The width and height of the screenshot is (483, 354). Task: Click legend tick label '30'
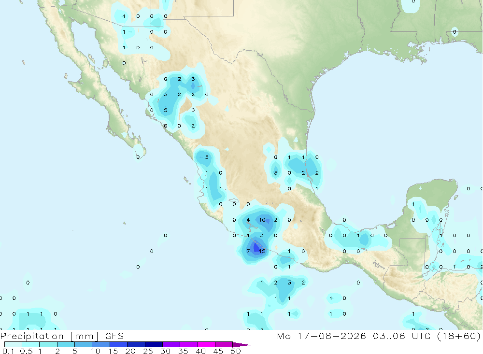(x=165, y=351)
